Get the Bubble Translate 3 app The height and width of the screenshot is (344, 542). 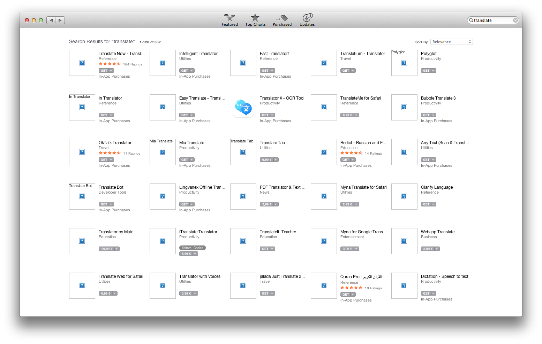pos(426,115)
